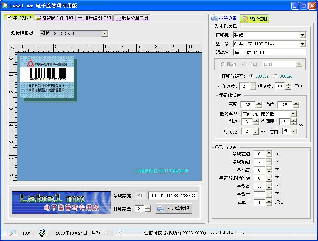Adjust the 高度 height stepper
Image resolution: width=318 pixels, height=241 pixels.
point(296,104)
